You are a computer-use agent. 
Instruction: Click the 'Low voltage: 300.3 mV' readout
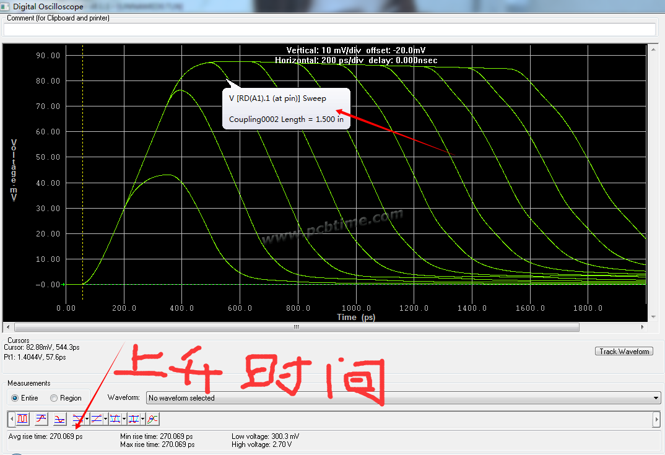coord(265,436)
